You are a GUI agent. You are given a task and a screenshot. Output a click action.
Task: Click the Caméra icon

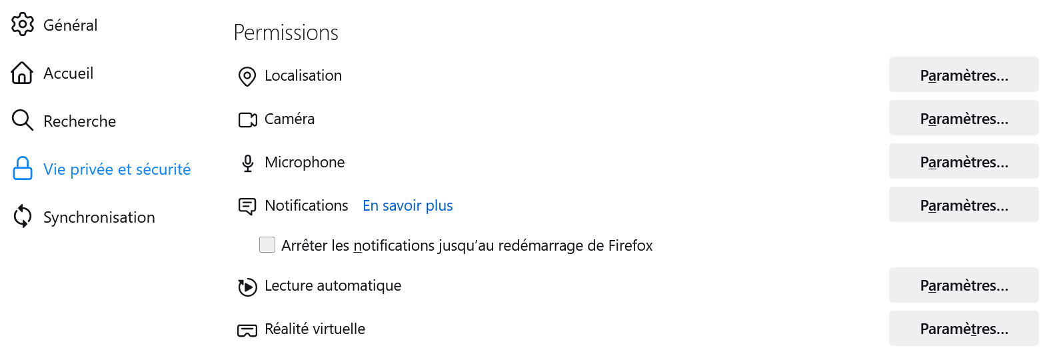(x=248, y=120)
